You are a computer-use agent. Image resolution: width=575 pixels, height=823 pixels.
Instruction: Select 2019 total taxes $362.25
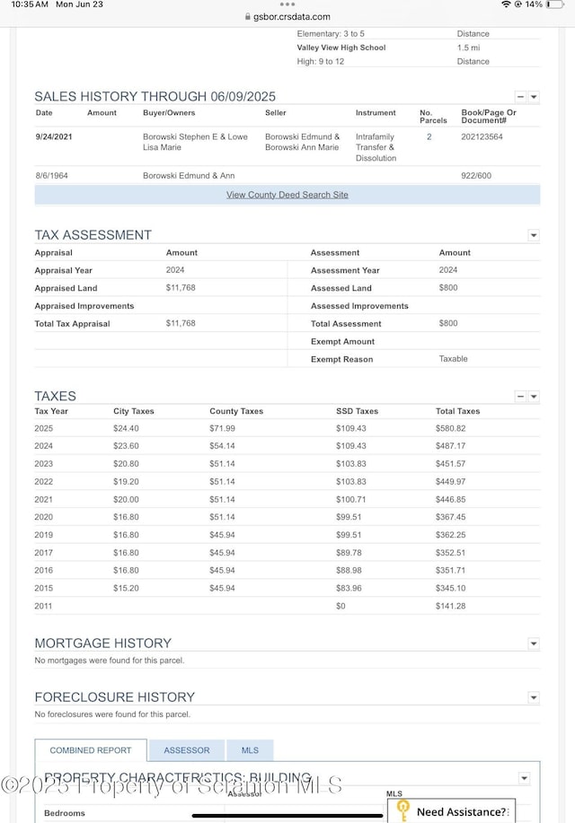point(450,536)
